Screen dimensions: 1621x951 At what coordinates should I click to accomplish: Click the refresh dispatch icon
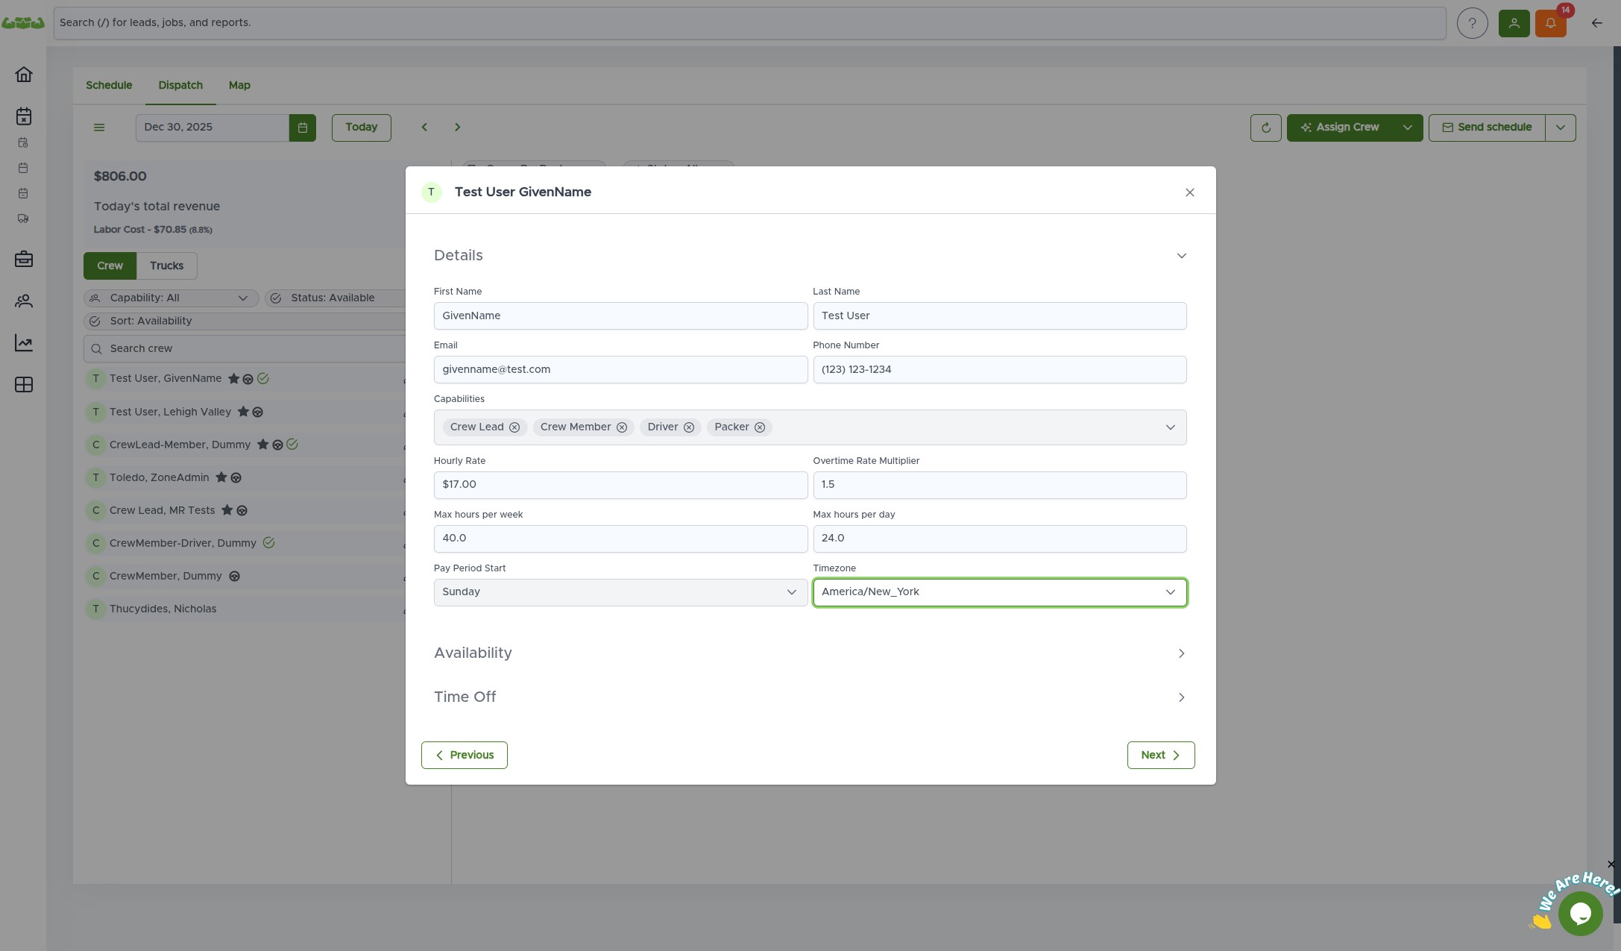click(x=1265, y=128)
